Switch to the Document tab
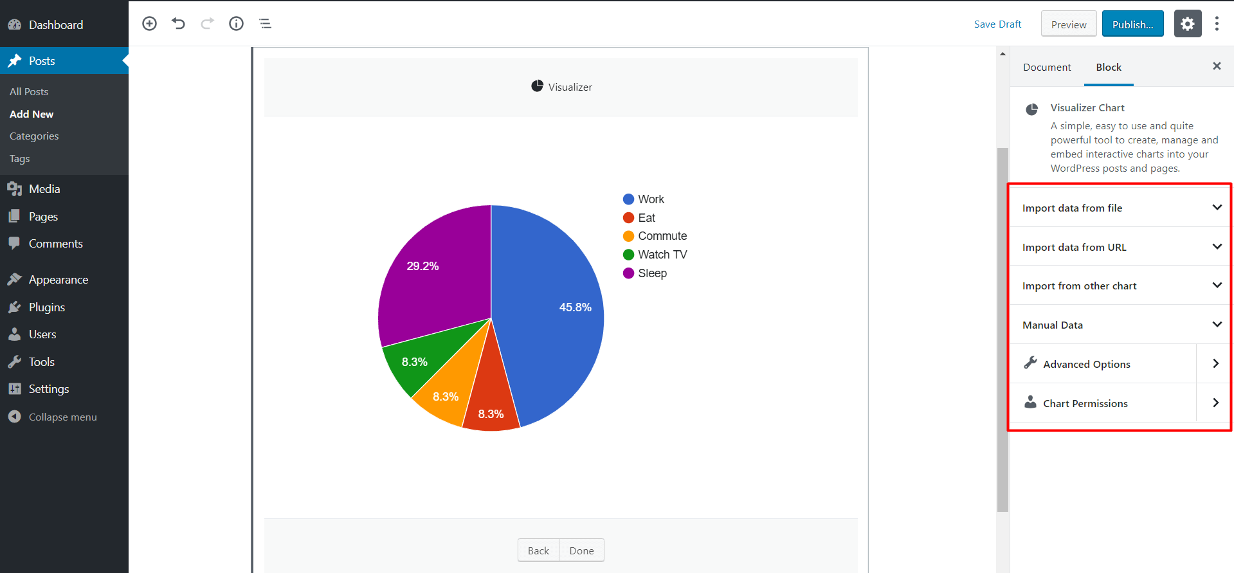The height and width of the screenshot is (573, 1234). coord(1047,67)
